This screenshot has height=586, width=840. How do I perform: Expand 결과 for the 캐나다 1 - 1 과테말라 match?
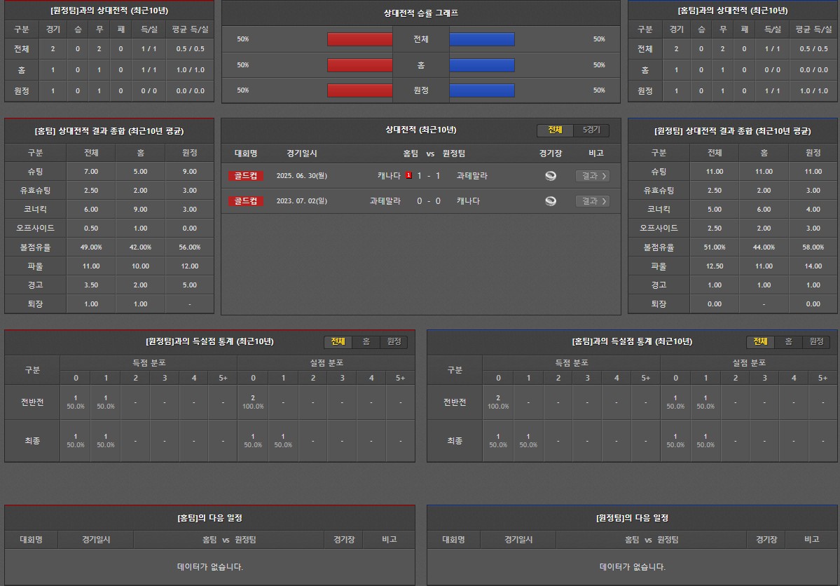[592, 176]
